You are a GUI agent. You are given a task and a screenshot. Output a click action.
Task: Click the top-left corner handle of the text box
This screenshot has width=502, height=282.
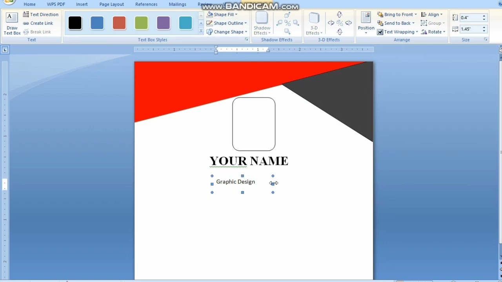212,176
